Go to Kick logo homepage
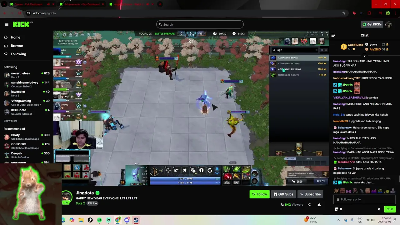The image size is (400, 225). coord(22,24)
